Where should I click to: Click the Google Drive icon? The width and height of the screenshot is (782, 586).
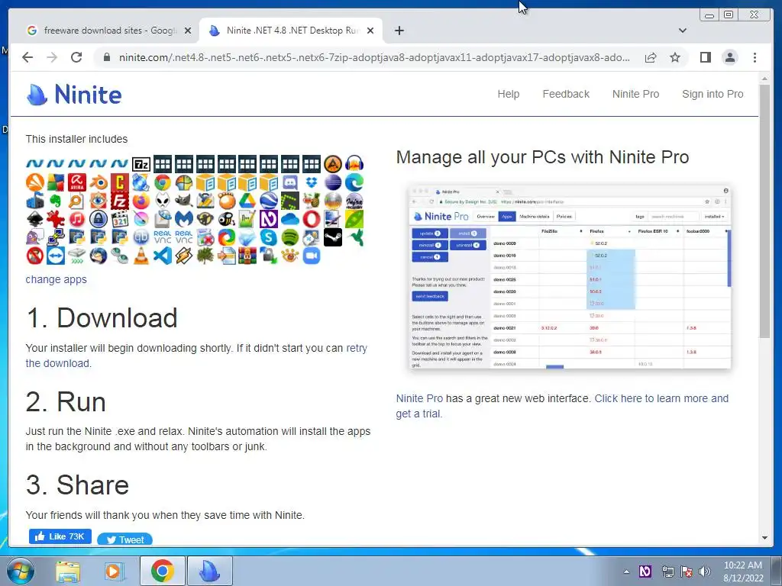point(247,201)
